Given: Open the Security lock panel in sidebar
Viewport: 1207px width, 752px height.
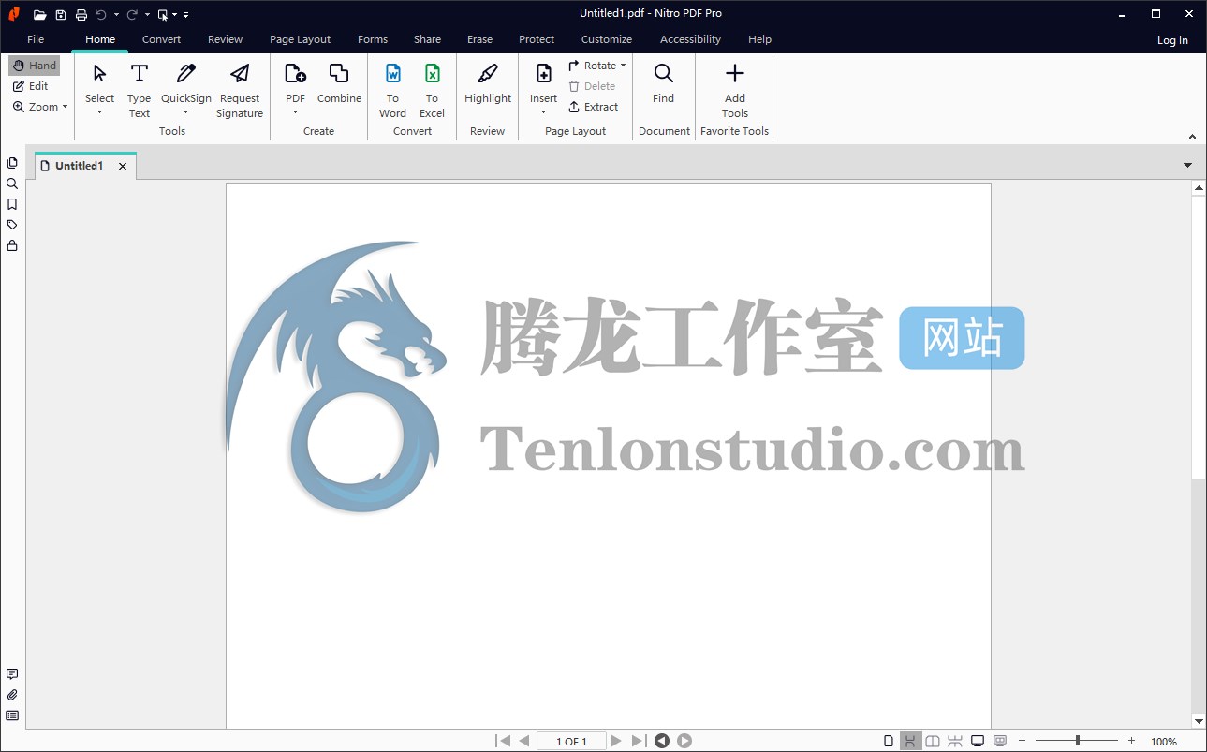Looking at the screenshot, I should pos(12,245).
